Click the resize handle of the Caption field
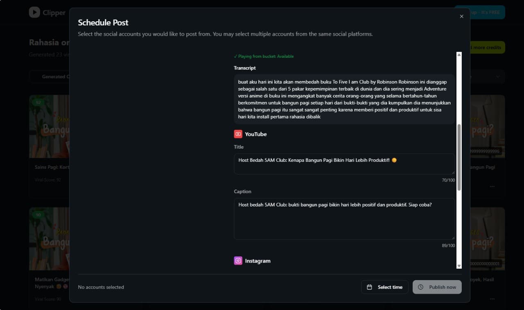The height and width of the screenshot is (310, 524). click(x=453, y=237)
